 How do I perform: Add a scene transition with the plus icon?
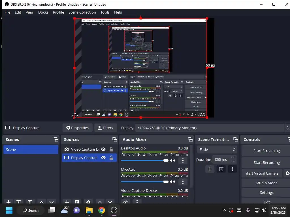(x=210, y=169)
